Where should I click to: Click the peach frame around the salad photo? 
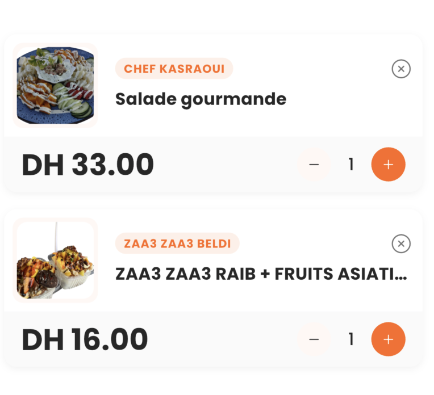click(15, 85)
